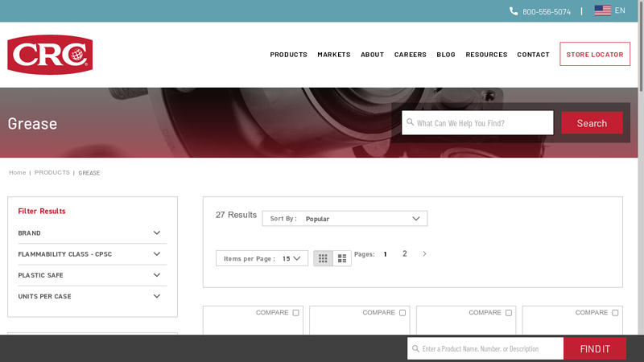Click magnifier icon in bottom search bar

click(415, 348)
